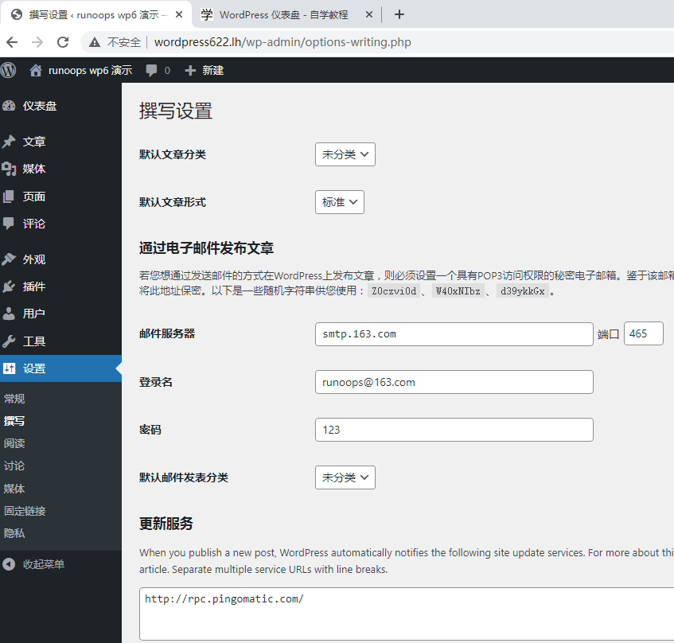Click the WordPress logo in admin bar
Viewport: 674px width, 643px height.
[9, 70]
